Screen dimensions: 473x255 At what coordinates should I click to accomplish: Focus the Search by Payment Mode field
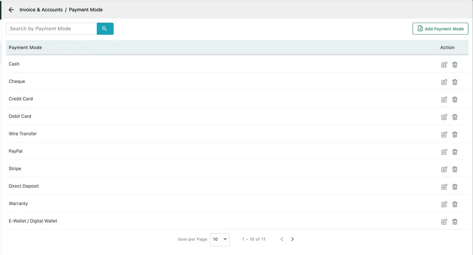click(x=52, y=29)
